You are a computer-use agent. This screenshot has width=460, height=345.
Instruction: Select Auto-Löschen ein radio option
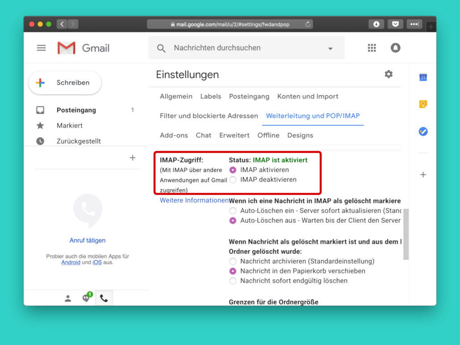pos(233,210)
